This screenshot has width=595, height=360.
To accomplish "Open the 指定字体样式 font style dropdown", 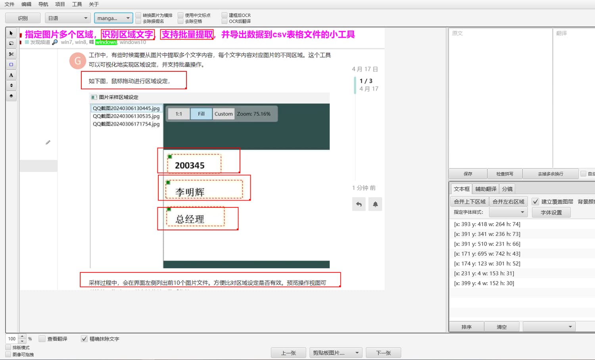I will [508, 212].
